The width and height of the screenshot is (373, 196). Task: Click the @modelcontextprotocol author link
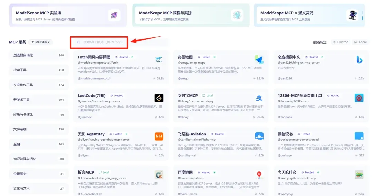(x=94, y=78)
